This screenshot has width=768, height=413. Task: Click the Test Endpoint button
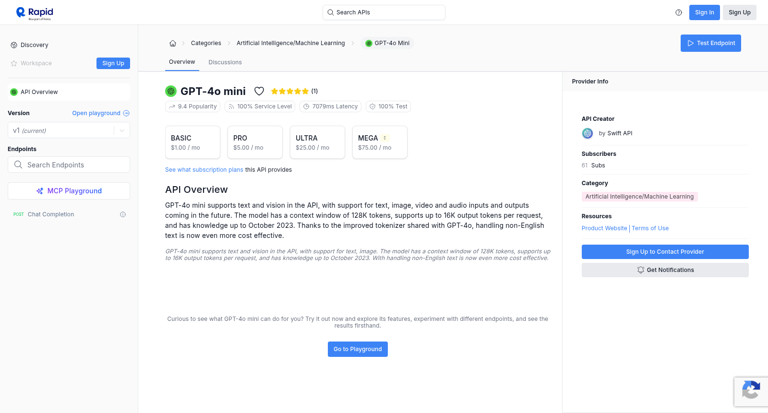coord(711,43)
